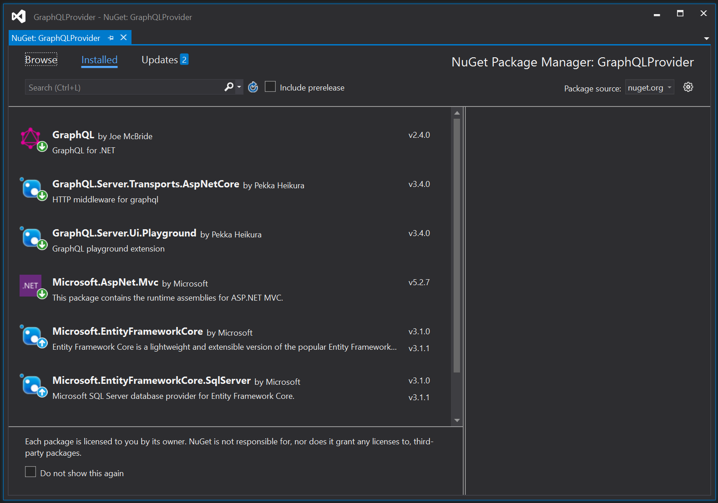Maximize the Visual Studio window
Screen dimensions: 718x503
(x=680, y=14)
